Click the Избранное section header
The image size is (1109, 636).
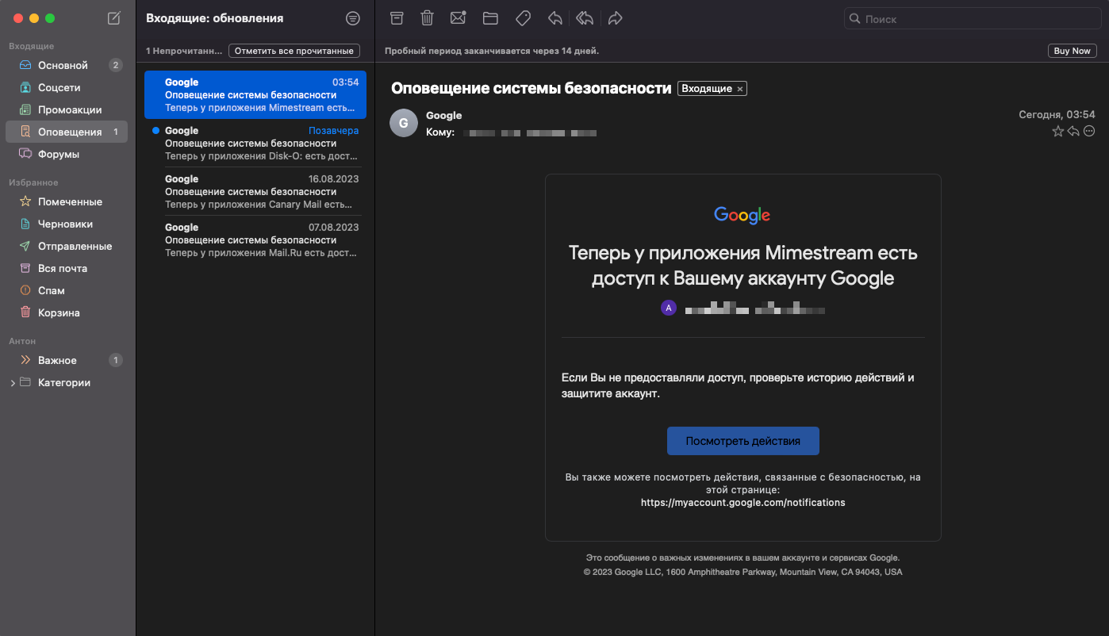click(x=33, y=182)
